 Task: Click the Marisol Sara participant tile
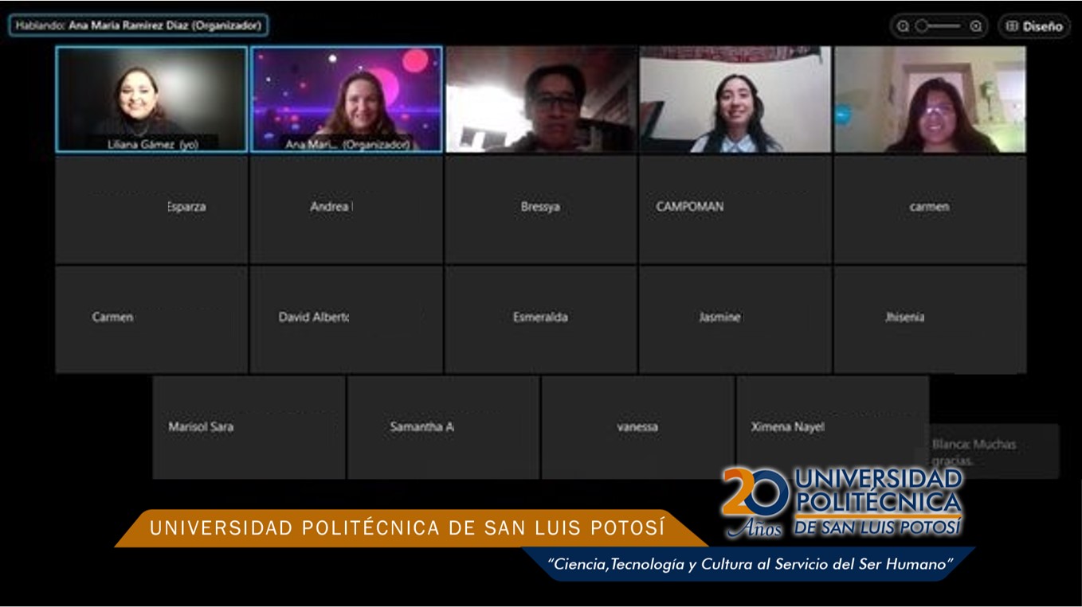click(x=249, y=428)
